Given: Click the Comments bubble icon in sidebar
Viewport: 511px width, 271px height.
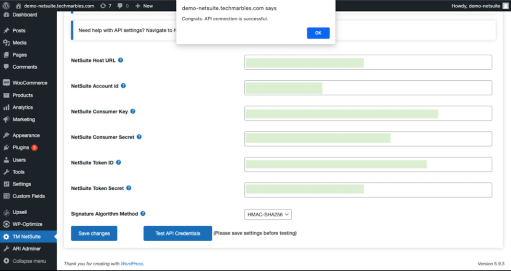Looking at the screenshot, I should click(x=6, y=67).
